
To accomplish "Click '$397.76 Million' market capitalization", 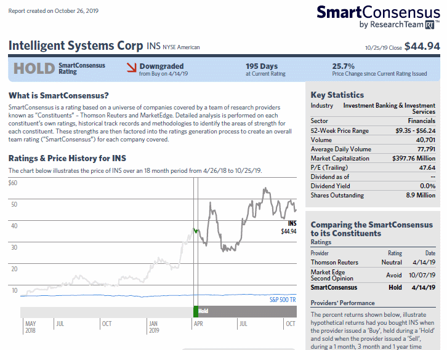I will 414,158.
